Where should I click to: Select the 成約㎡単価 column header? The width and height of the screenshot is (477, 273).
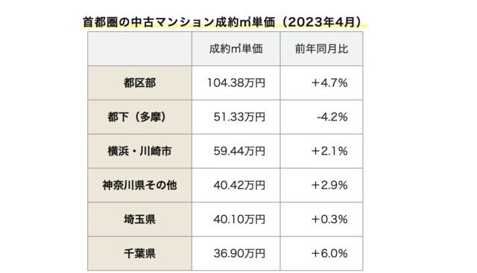[236, 49]
